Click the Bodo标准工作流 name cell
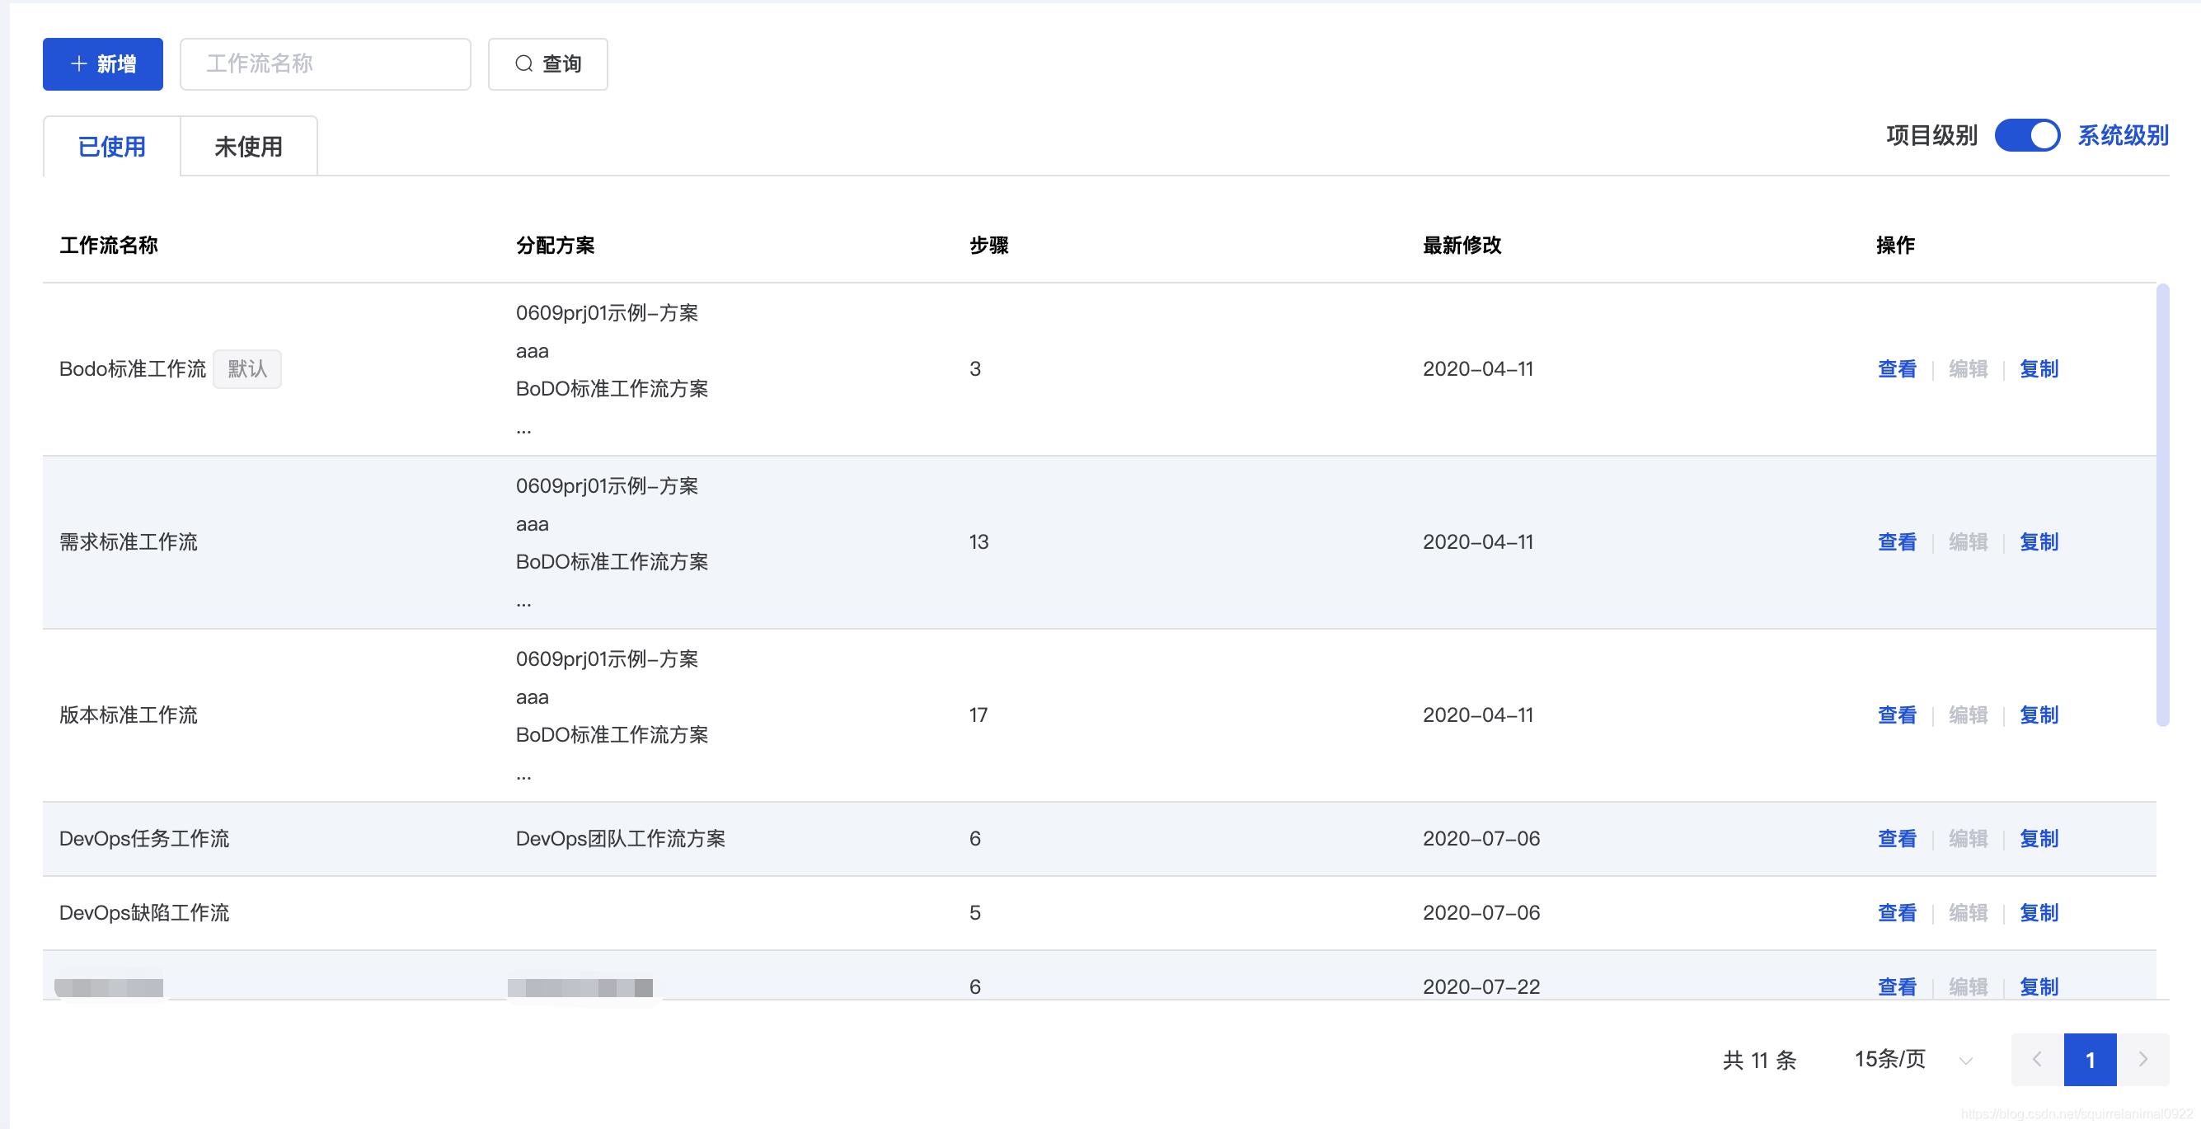This screenshot has width=2201, height=1129. [x=133, y=369]
